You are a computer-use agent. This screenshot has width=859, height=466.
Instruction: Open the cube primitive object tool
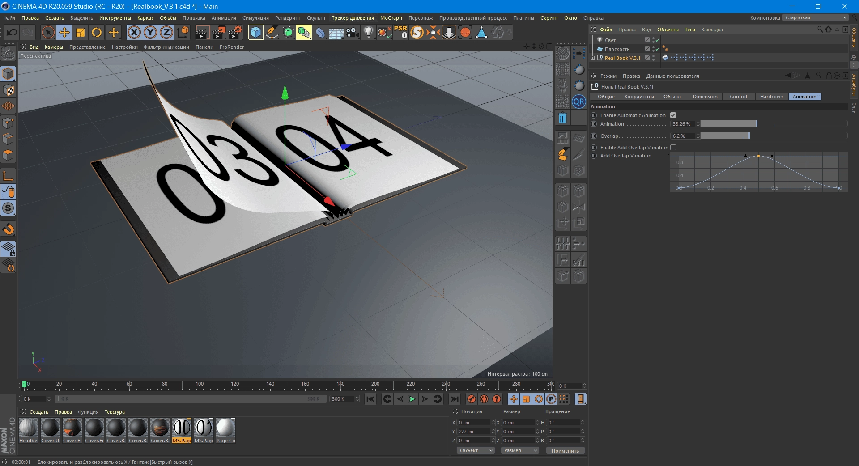(255, 32)
